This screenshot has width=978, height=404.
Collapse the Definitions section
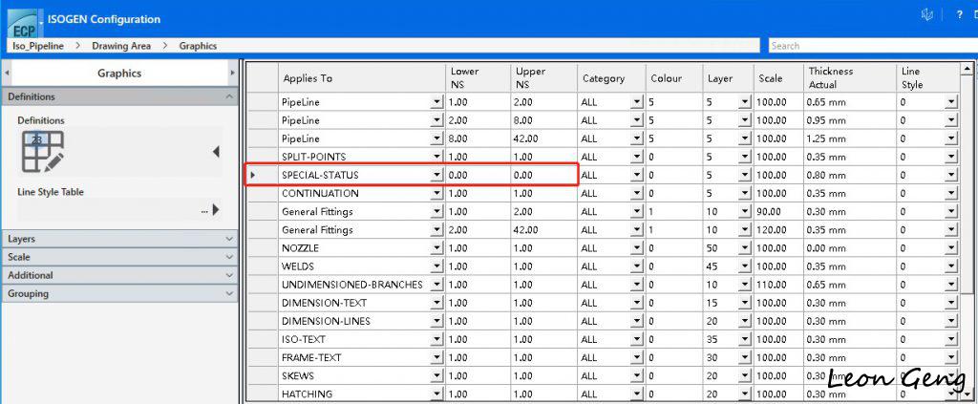coord(229,96)
